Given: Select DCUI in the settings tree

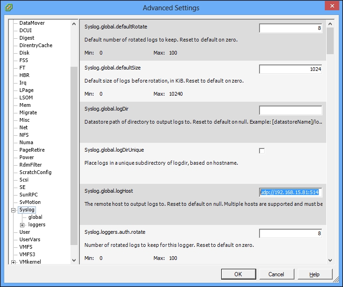Looking at the screenshot, I should pyautogui.click(x=25, y=30).
